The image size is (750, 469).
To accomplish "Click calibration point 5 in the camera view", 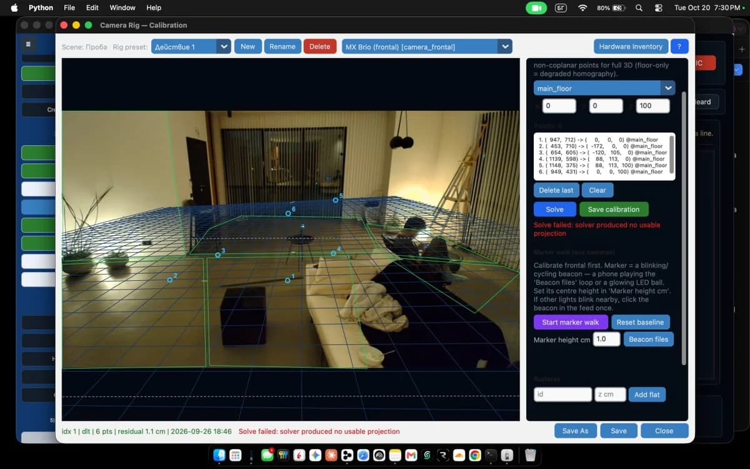I will pos(336,200).
